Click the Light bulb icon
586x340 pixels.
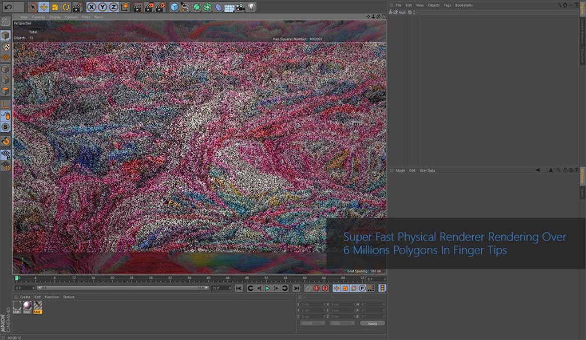(x=251, y=7)
